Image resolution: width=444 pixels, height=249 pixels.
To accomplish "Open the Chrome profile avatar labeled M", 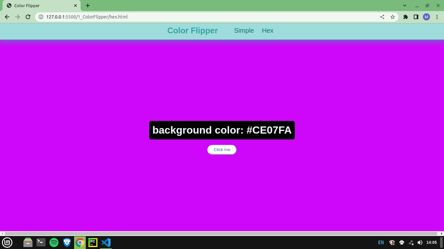I will [426, 17].
